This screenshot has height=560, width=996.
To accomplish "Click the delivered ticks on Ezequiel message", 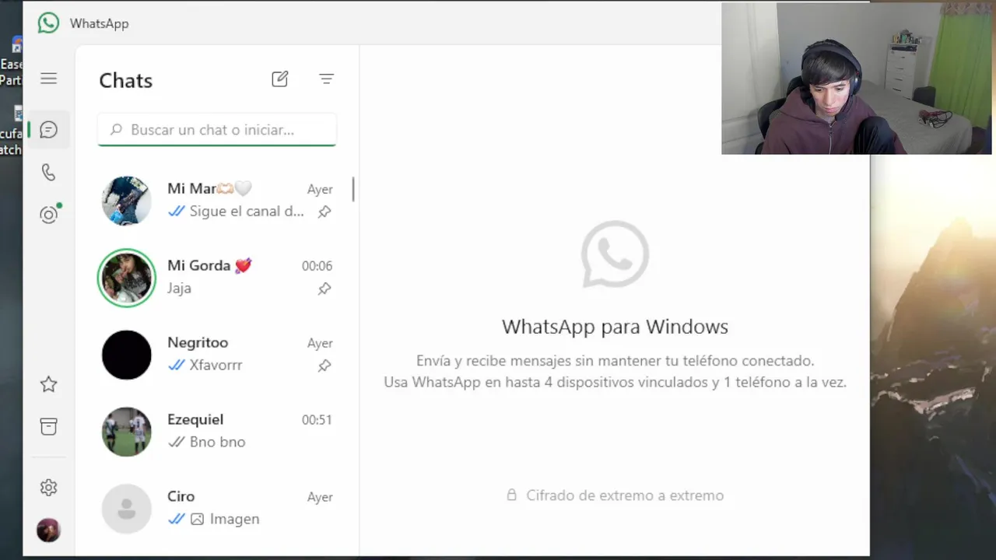I will pyautogui.click(x=177, y=443).
